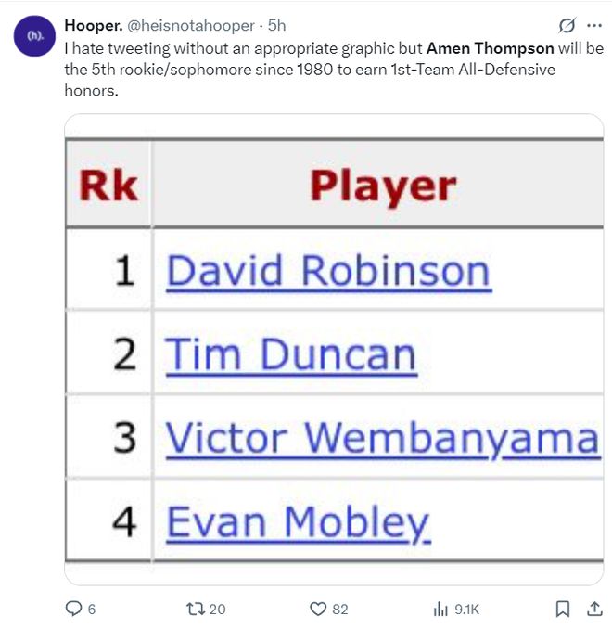
Task: Select the Victor Wembanyama link
Action: tap(382, 438)
